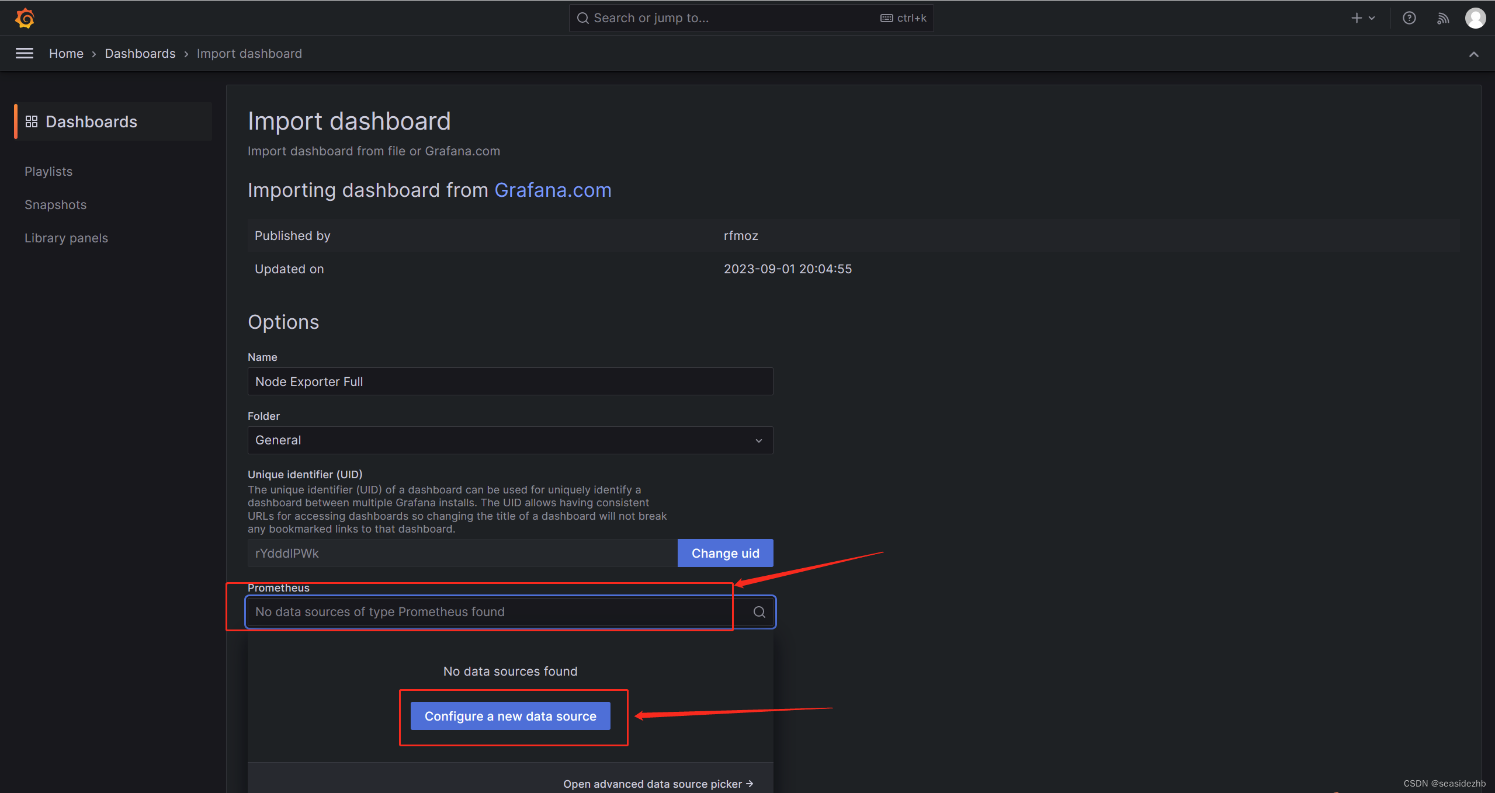
Task: Click the Grafana logo icon
Action: click(25, 18)
